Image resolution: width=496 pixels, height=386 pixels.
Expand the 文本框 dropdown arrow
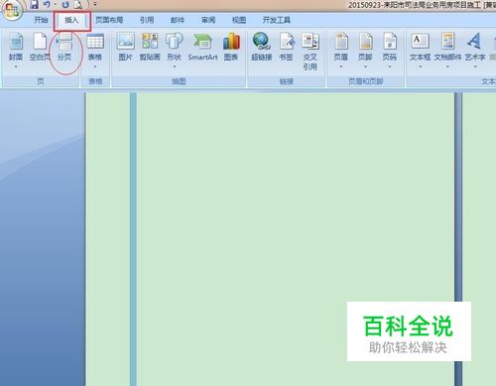pyautogui.click(x=421, y=67)
